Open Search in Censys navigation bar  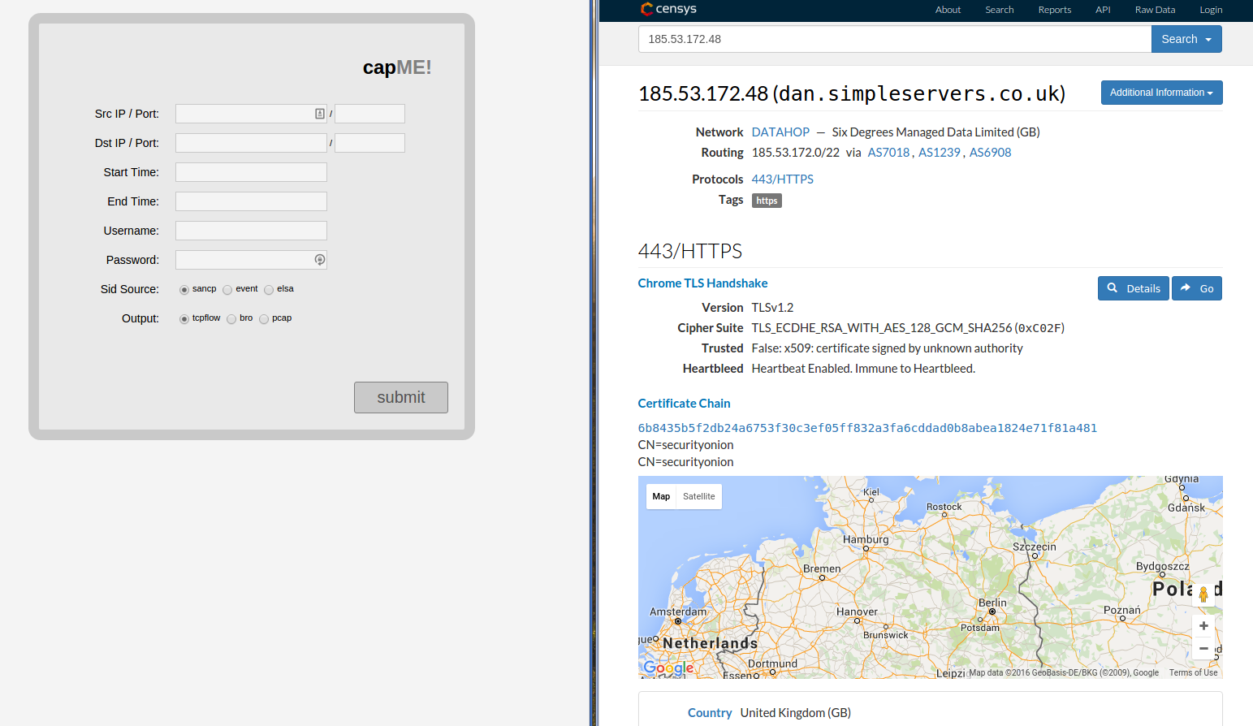(1000, 10)
